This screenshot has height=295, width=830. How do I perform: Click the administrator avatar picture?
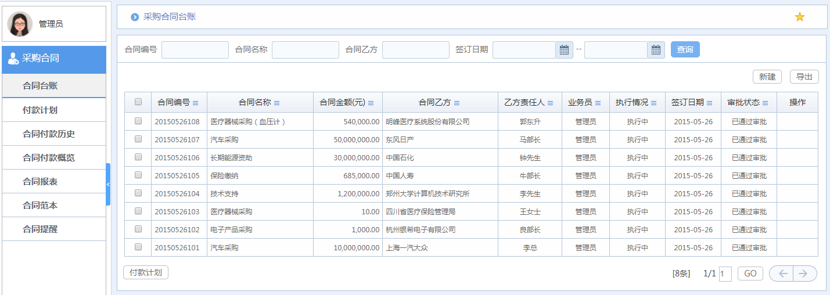(20, 24)
